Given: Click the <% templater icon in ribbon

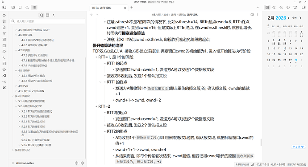Looking at the screenshot, I should pos(4,82).
